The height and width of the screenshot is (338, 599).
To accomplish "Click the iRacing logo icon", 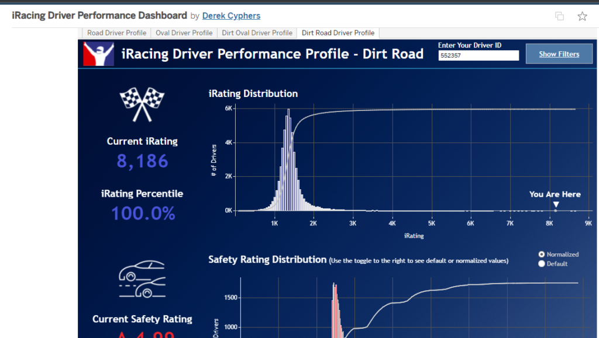I will click(98, 54).
